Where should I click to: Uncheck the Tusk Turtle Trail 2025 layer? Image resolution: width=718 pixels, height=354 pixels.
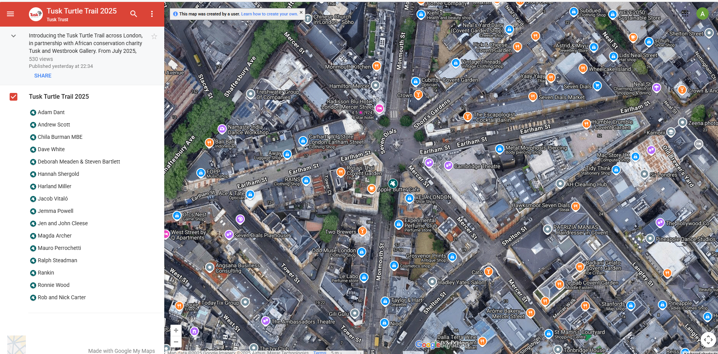(x=13, y=97)
